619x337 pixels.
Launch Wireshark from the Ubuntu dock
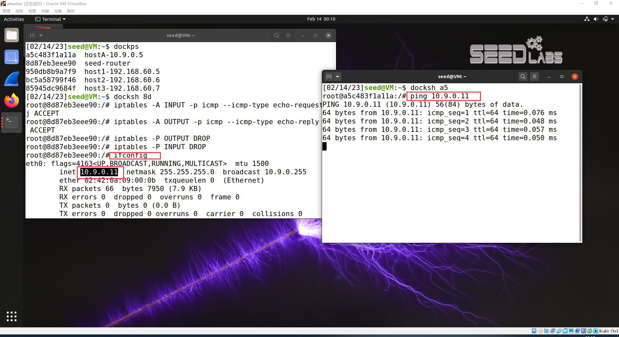(x=12, y=78)
